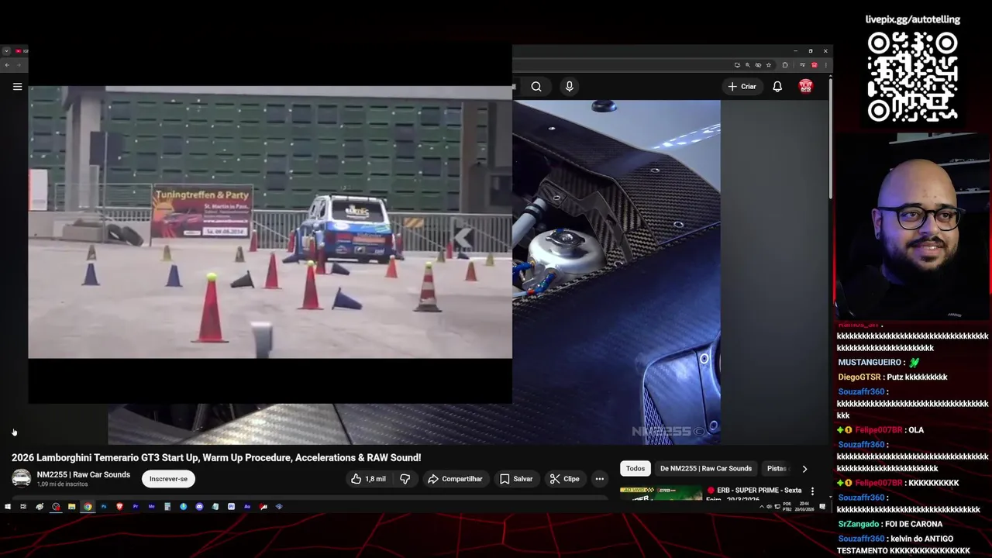
Task: Dislike the video with the thumbs-down button
Action: point(405,479)
